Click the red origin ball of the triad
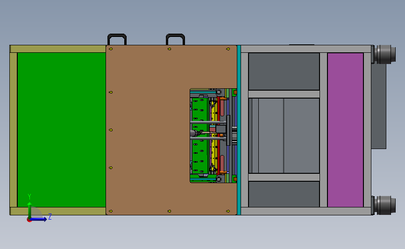The width and height of the screenshot is (405, 249). (29, 220)
